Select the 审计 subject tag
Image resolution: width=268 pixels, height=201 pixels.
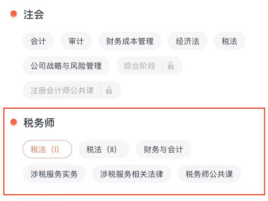[x=76, y=41]
